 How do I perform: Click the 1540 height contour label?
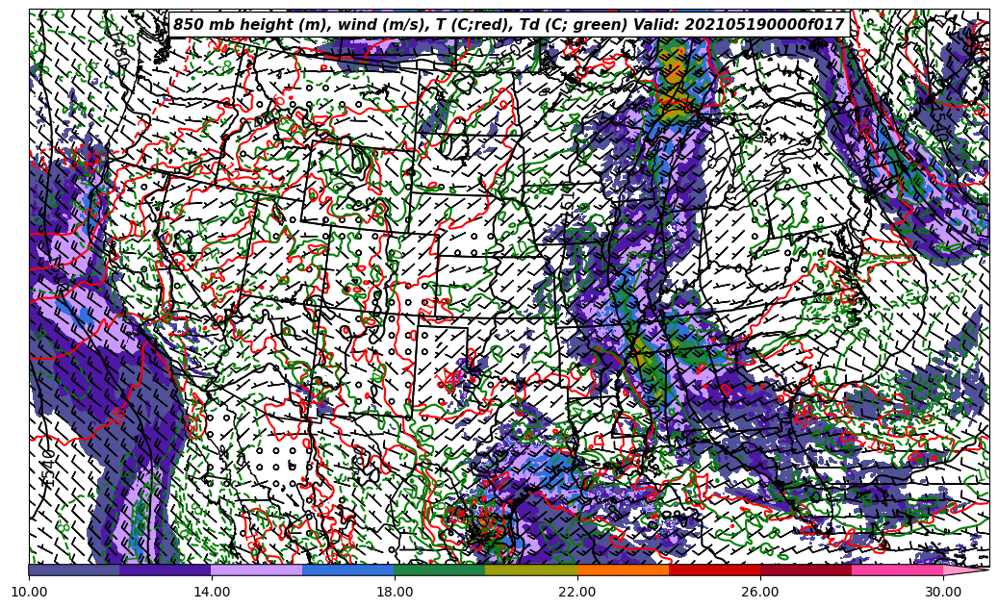tap(50, 469)
